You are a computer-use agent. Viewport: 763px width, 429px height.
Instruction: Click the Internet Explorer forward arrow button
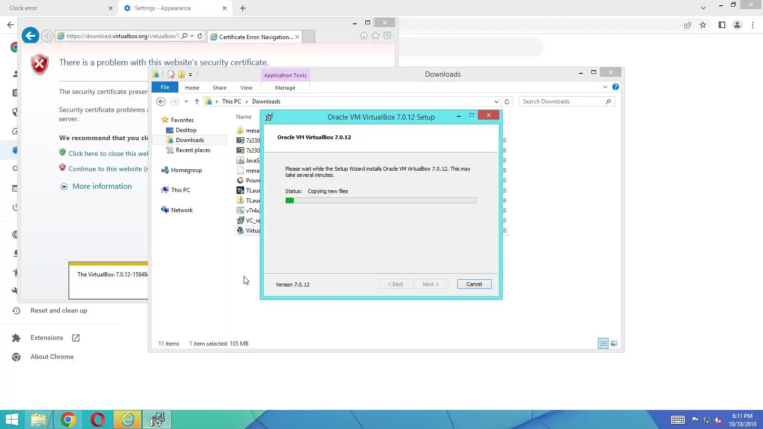(x=47, y=36)
